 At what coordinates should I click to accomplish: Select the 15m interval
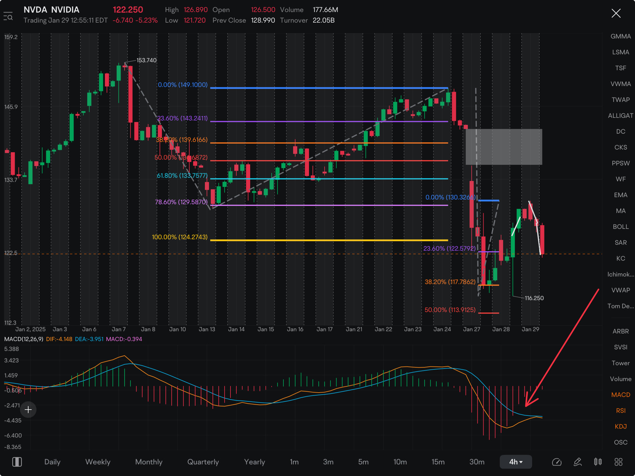point(438,462)
